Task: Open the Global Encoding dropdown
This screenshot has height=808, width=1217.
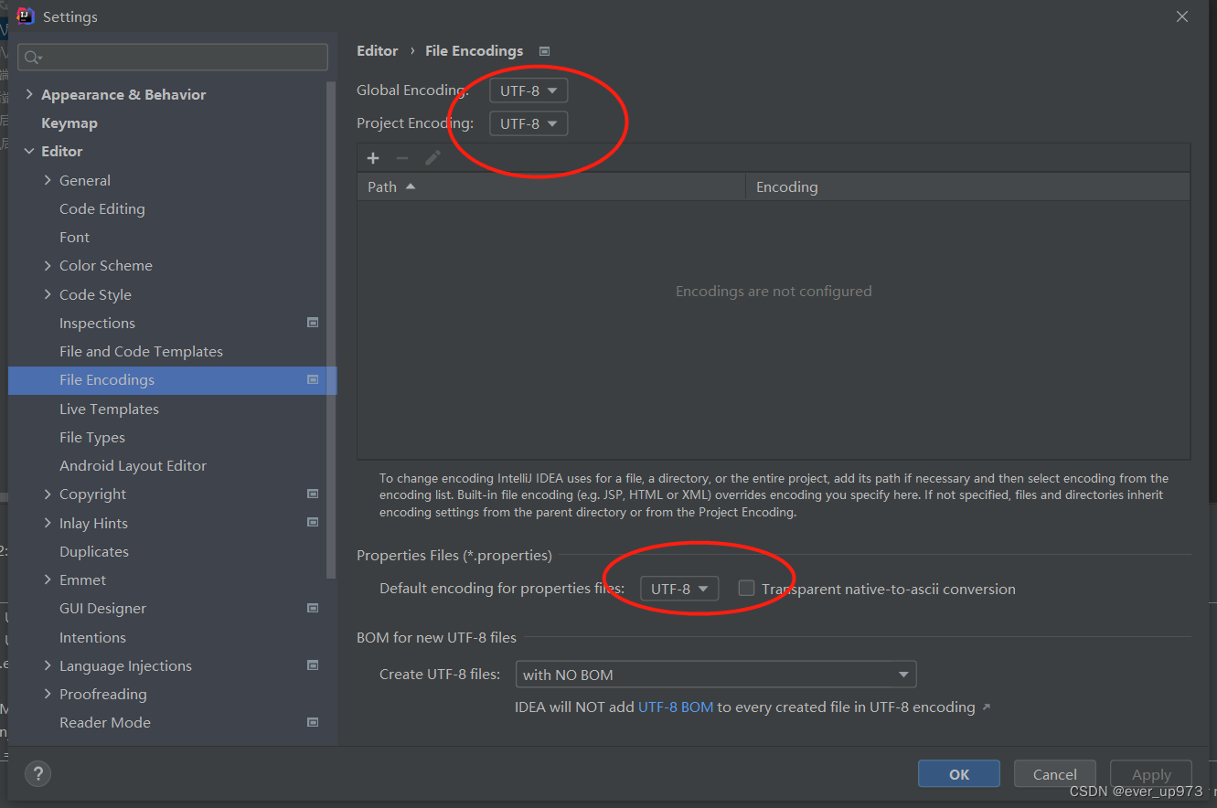Action: 528,90
